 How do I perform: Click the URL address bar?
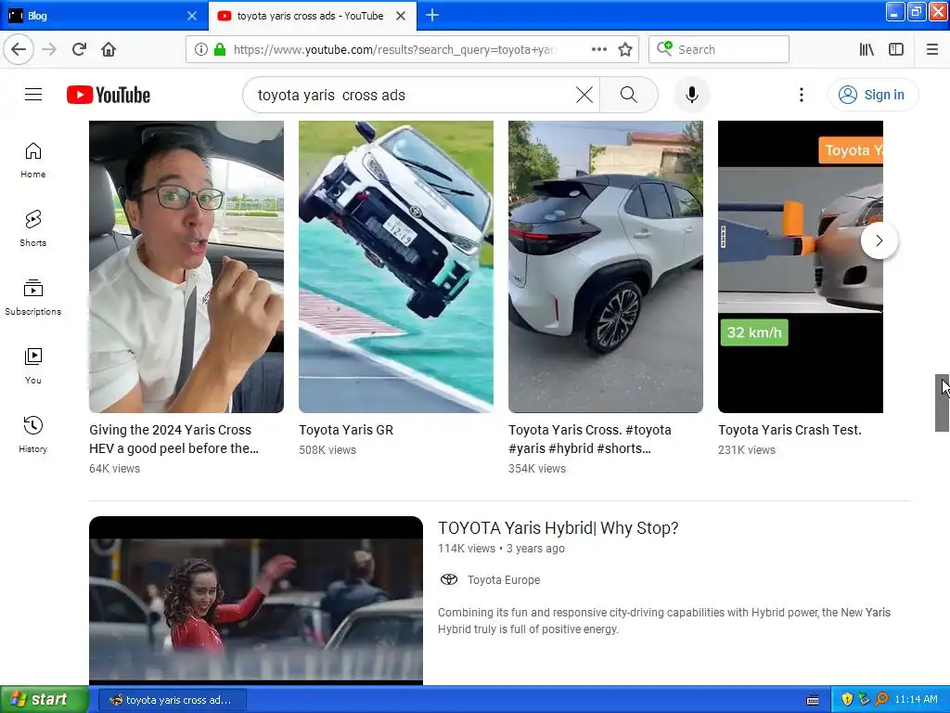point(412,50)
